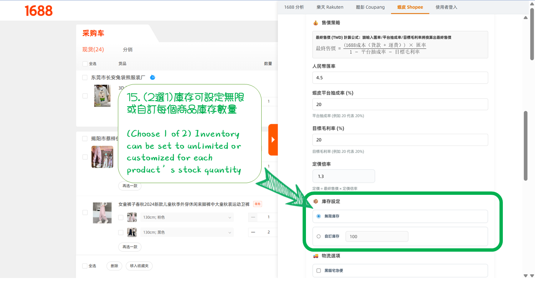This screenshot has width=535, height=301.
Task: Switch to the 樂天 Rakuten tab
Action: (330, 7)
